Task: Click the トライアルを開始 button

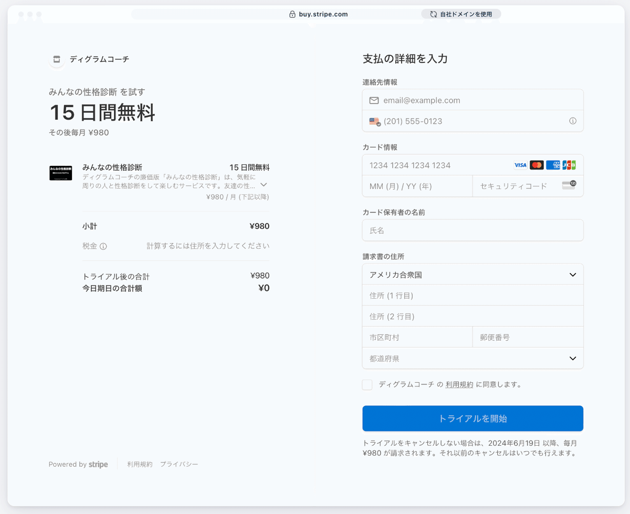Action: coord(472,418)
